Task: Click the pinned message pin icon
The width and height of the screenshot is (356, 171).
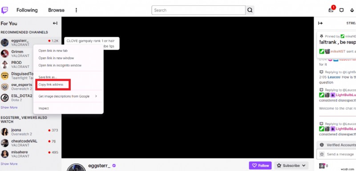Action: pyautogui.click(x=321, y=36)
